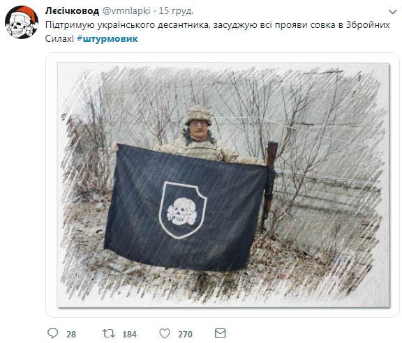
Task: Click the tweet text starting with Підтримую
Action: click(x=218, y=32)
